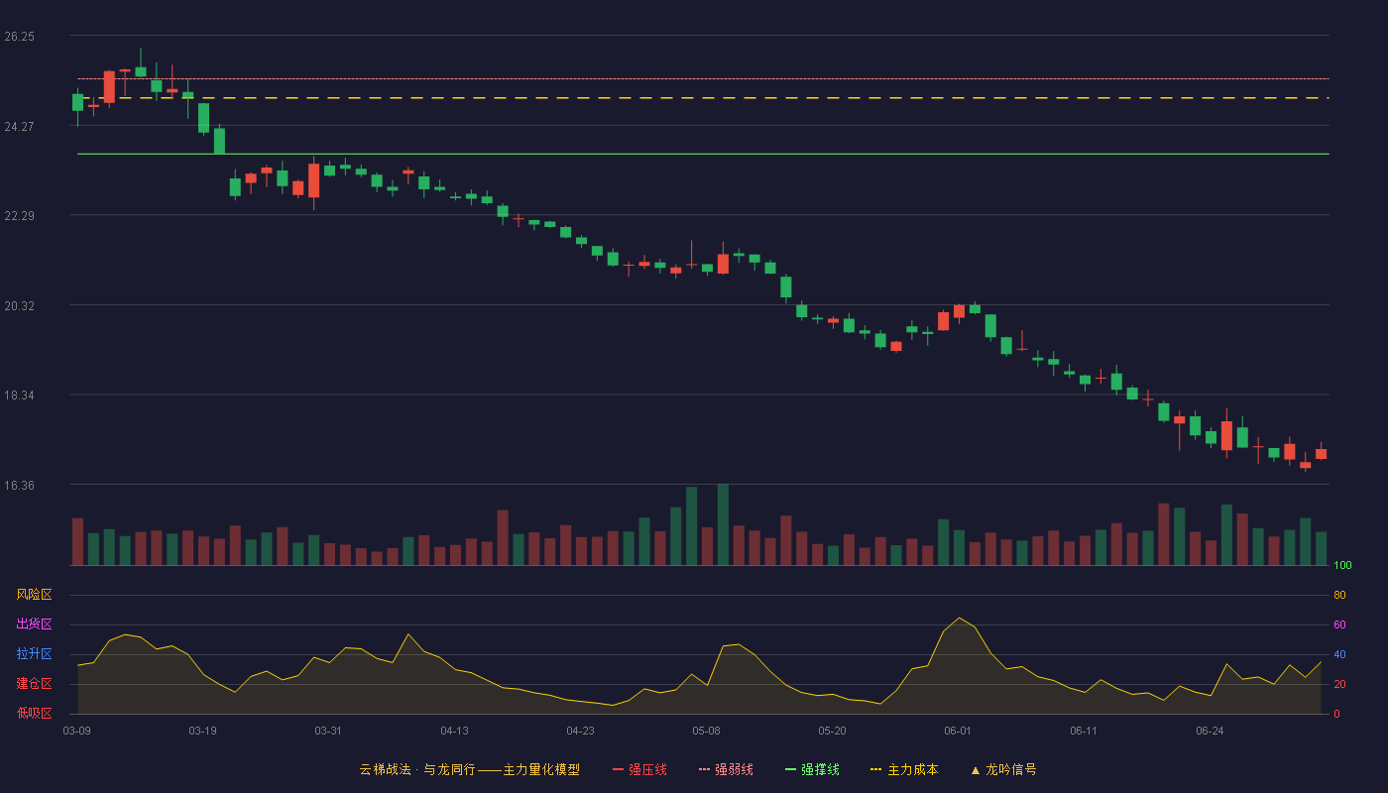1388x793 pixels.
Task: Select the 06-24 date label
Action: (x=1210, y=731)
